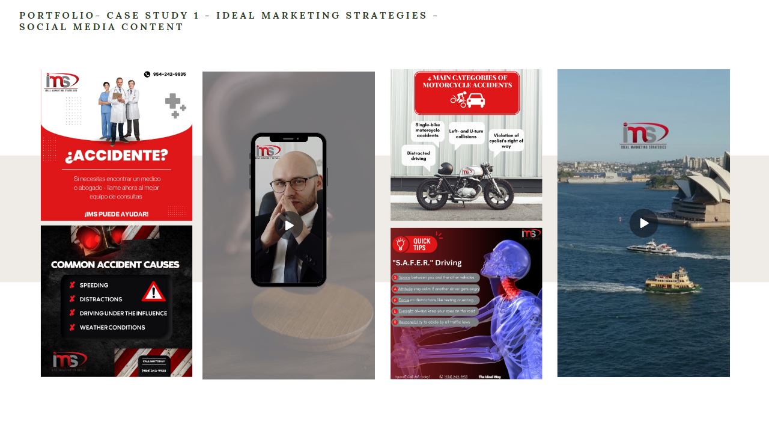
Task: Click the Single-bike motorcycle accidents bubble
Action: 428,131
